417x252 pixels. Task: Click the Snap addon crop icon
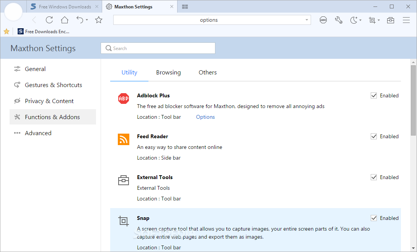[x=124, y=221]
